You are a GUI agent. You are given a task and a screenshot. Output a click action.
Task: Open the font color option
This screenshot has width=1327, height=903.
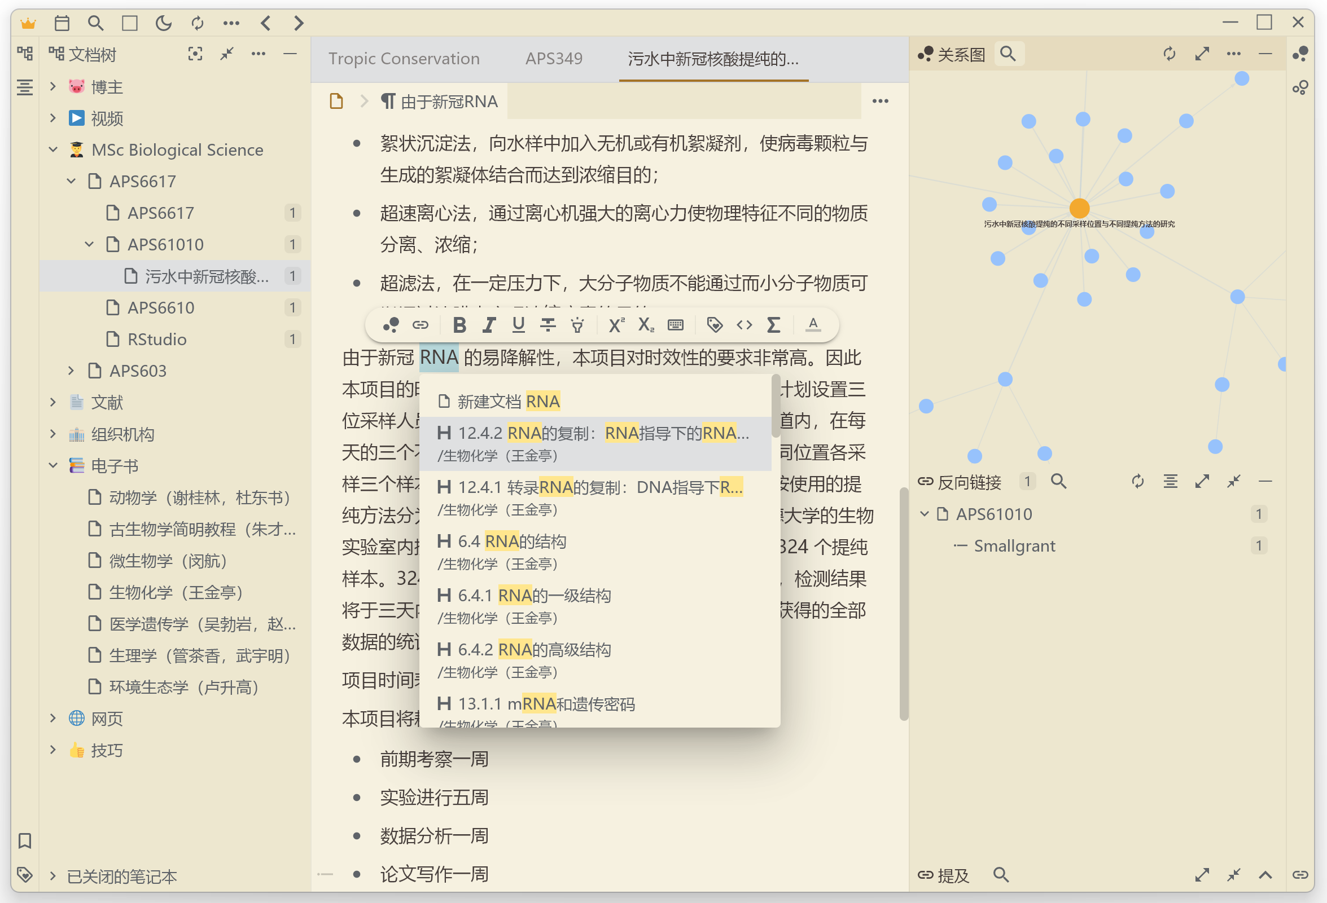(813, 325)
